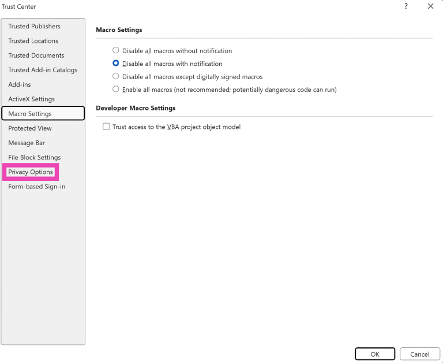Screen dimensions: 443x363
Task: Open Form-based Sign-in settings
Action: [x=37, y=187]
